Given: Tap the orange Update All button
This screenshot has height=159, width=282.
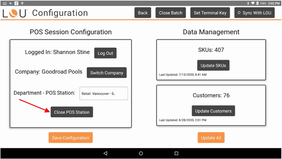Looking at the screenshot, I should pos(211,138).
